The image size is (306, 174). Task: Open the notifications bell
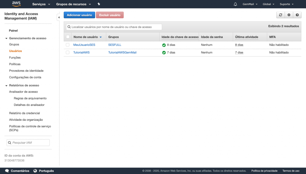tap(235, 4)
